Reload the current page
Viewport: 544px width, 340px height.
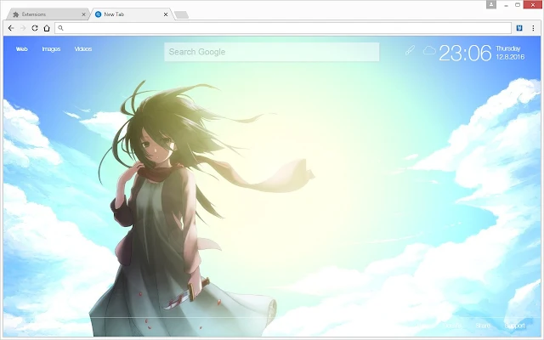[35, 28]
